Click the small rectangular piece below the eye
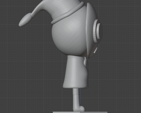This screenshot has height=113, width=141. [x=96, y=50]
